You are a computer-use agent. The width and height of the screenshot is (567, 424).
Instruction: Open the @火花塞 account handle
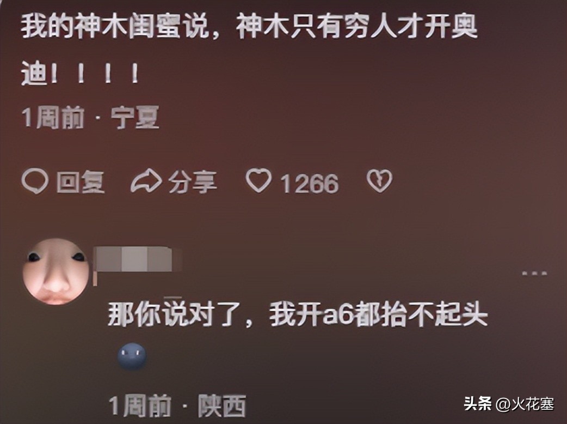[x=525, y=404]
